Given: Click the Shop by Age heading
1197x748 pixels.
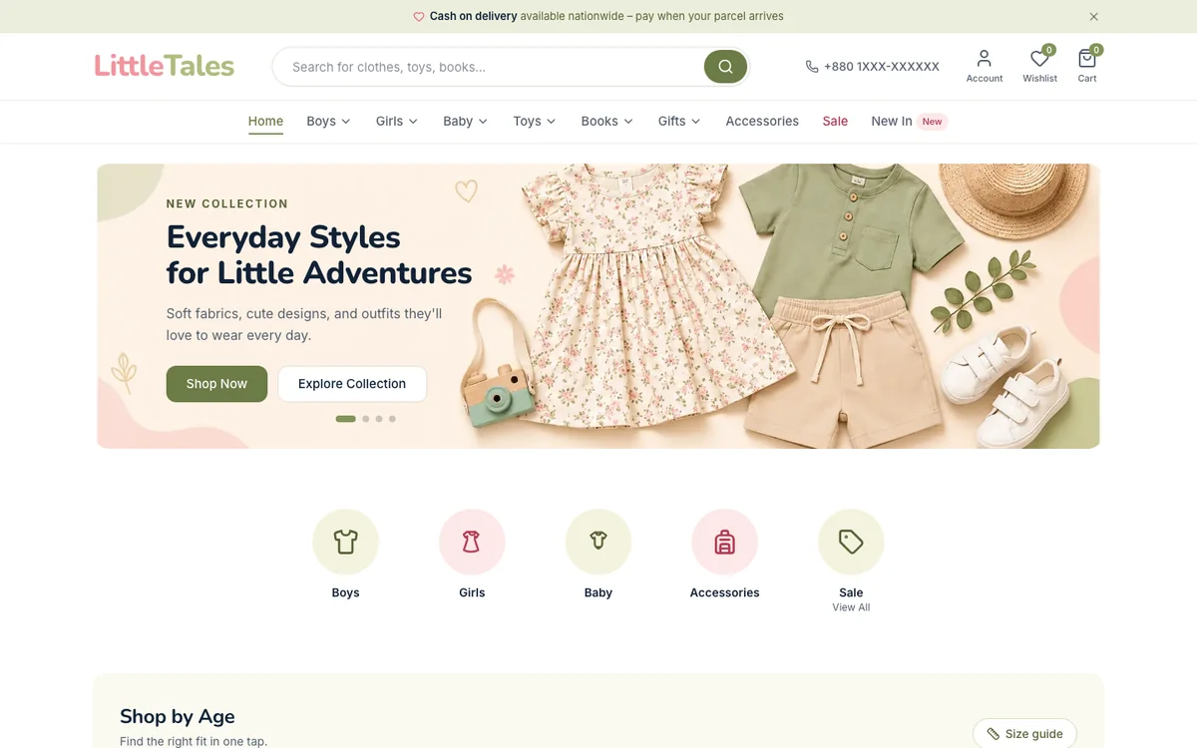Looking at the screenshot, I should click(178, 716).
